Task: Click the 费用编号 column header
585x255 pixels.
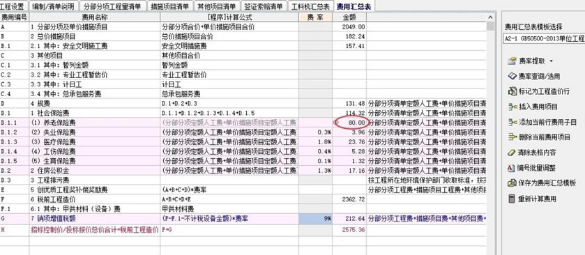Action: click(x=15, y=17)
